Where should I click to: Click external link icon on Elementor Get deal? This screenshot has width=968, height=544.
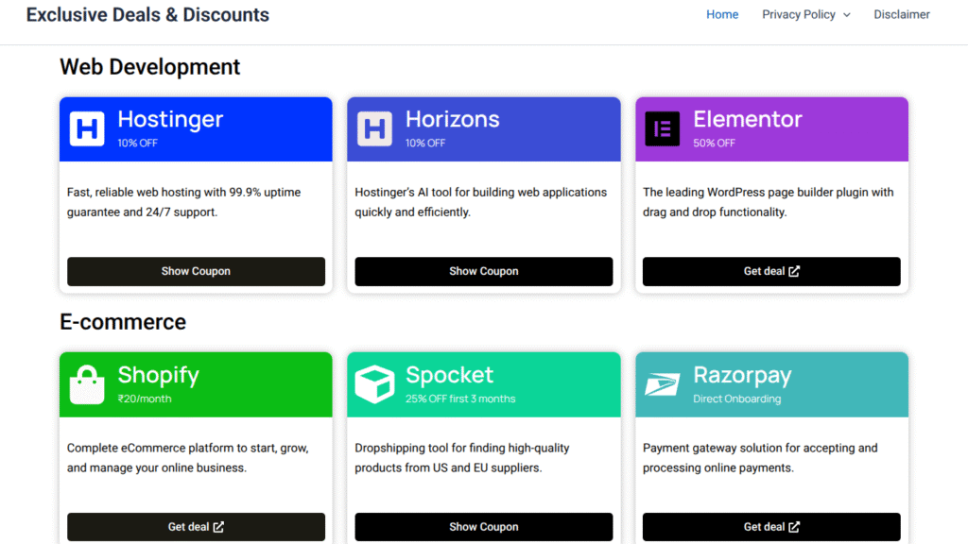[794, 271]
